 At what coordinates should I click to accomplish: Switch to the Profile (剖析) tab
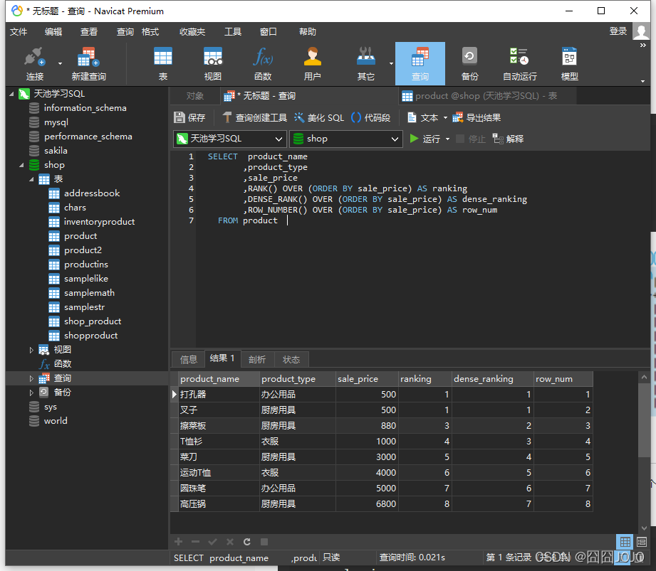coord(257,359)
